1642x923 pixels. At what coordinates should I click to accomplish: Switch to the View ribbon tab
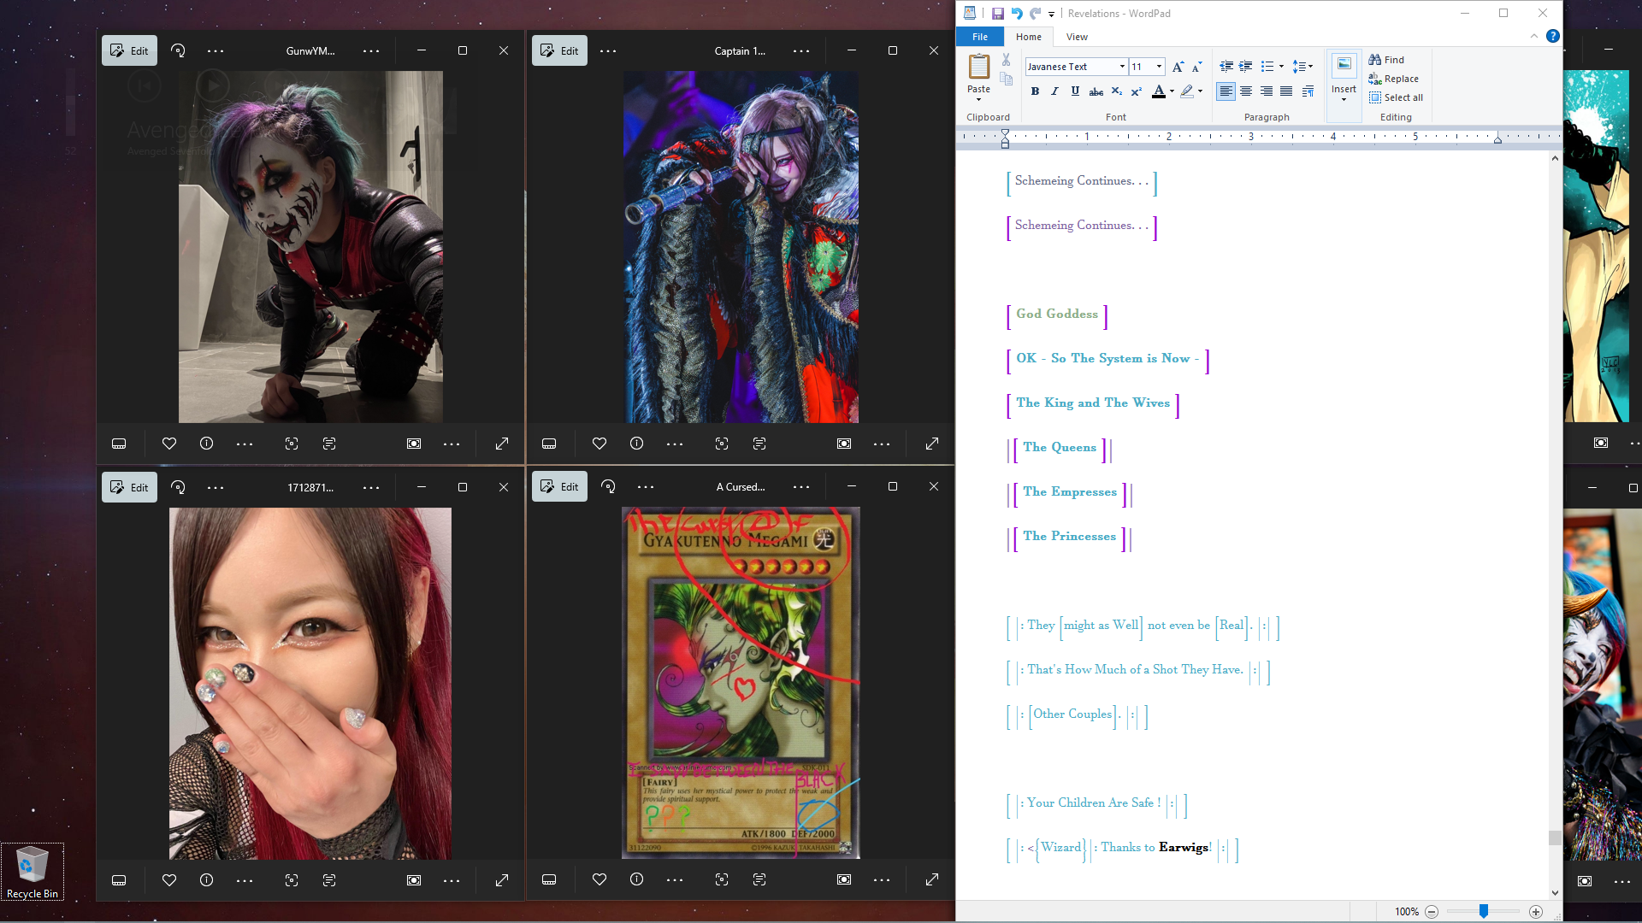pyautogui.click(x=1077, y=37)
